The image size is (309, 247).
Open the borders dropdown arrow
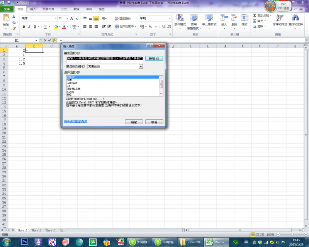49,27
